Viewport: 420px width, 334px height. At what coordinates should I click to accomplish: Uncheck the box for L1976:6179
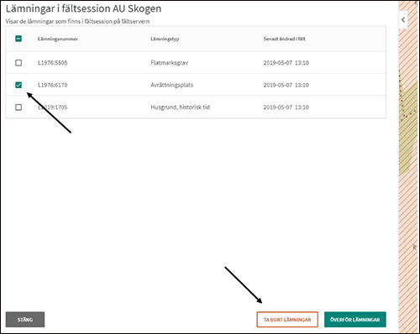[x=18, y=85]
